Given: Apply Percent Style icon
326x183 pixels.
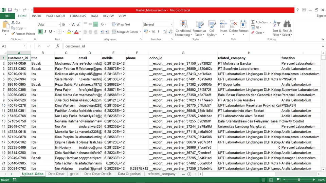Looking at the screenshot, I should click(x=153, y=32).
